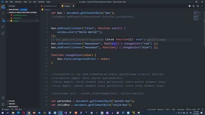The height and width of the screenshot is (115, 205).
Task: Open the Selection menu
Action: [x=18, y=2]
